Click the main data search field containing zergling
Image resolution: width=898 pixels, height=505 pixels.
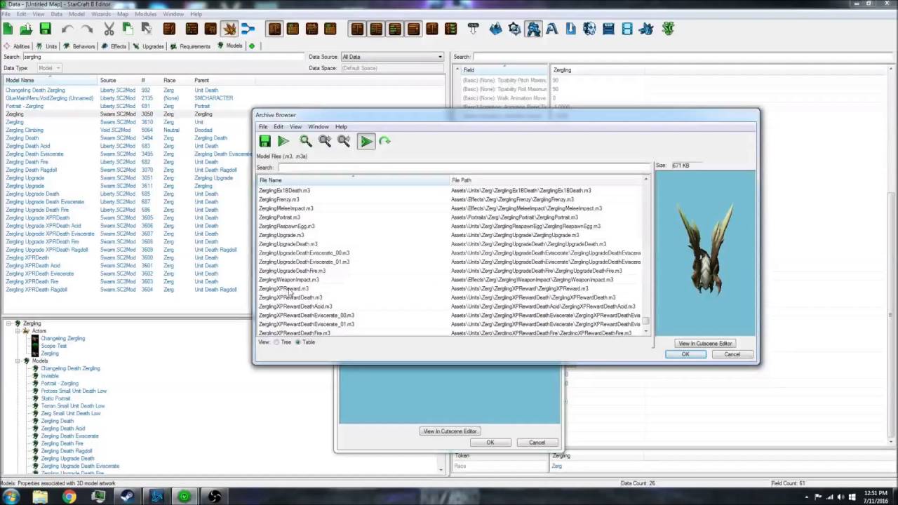coord(164,57)
